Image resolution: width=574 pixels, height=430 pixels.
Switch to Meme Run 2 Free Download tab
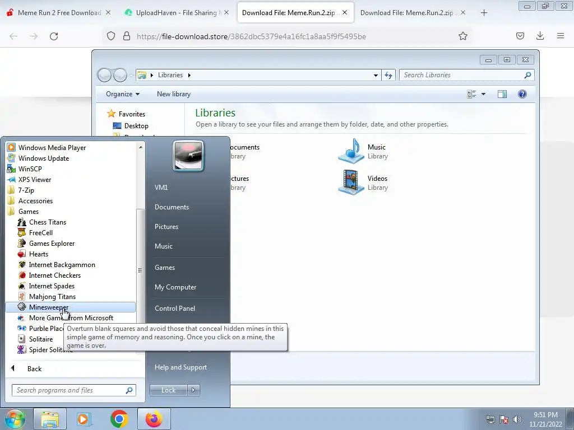[x=59, y=13]
